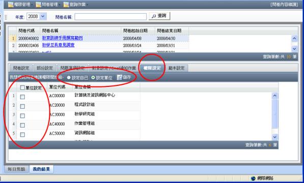Open the 權限管理 menu icon
The width and height of the screenshot is (304, 183).
(x=11, y=4)
